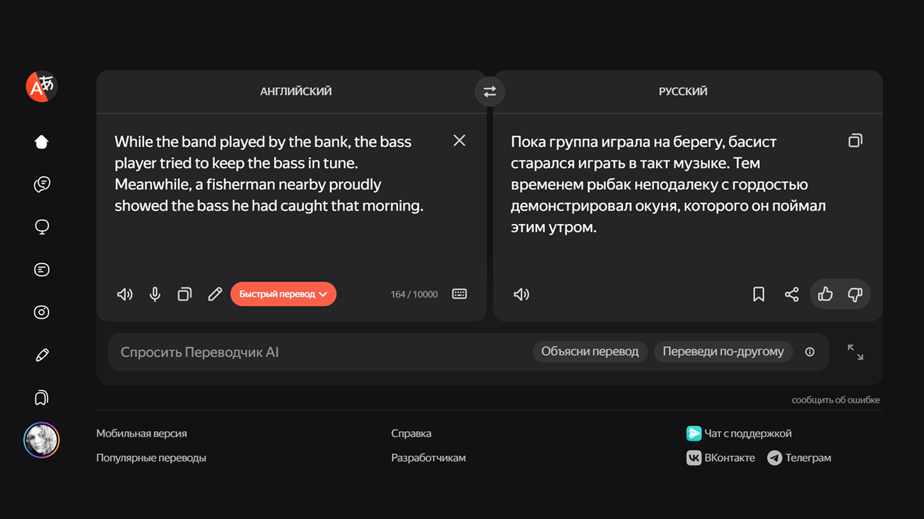Listen to the English source text
Viewport: 924px width, 519px height.
[124, 294]
